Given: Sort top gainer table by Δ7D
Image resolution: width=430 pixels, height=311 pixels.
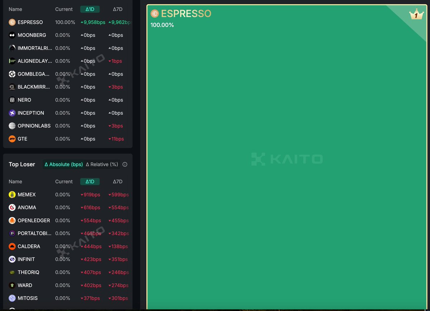Looking at the screenshot, I should pyautogui.click(x=118, y=9).
